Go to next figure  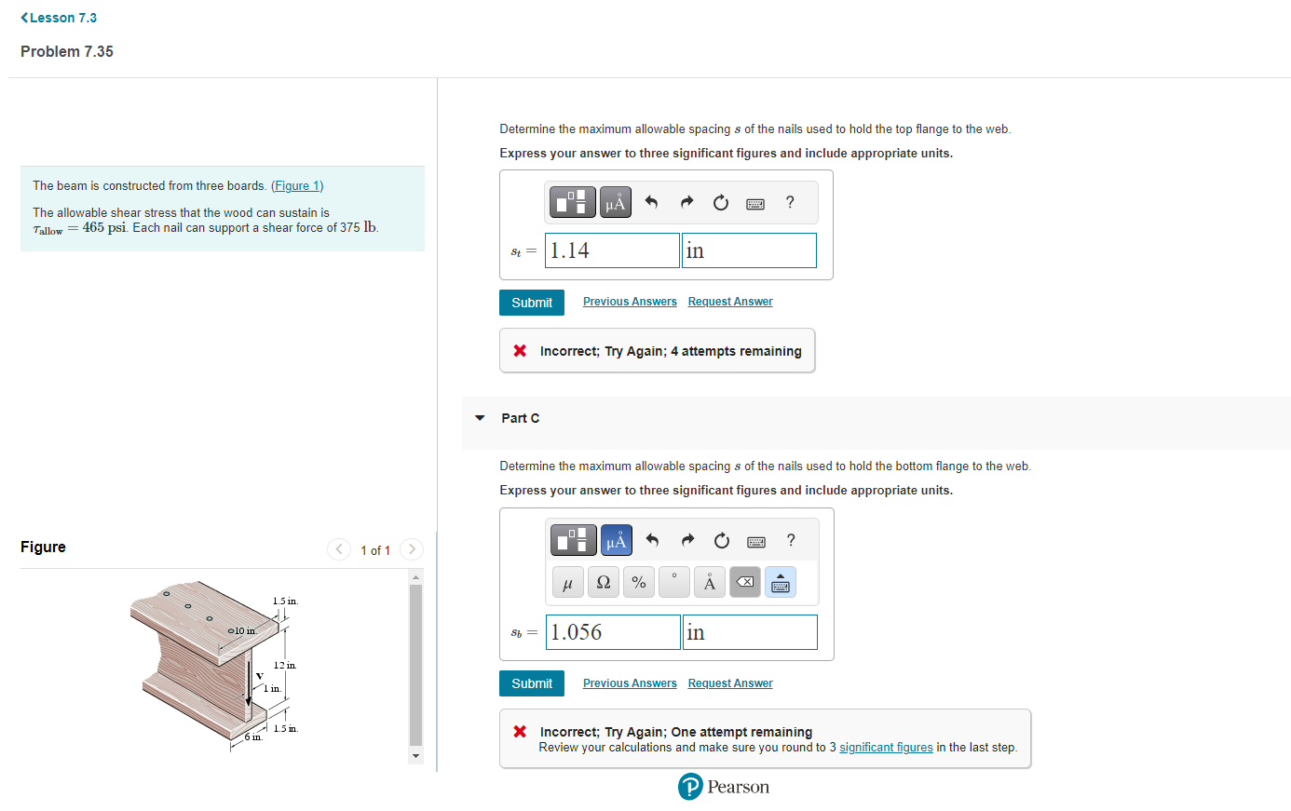click(x=412, y=549)
